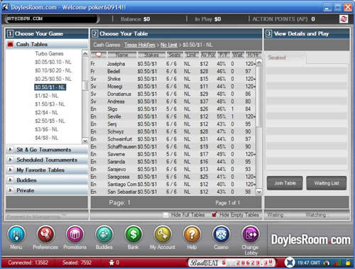Sort tables by P/F column

pos(223,55)
